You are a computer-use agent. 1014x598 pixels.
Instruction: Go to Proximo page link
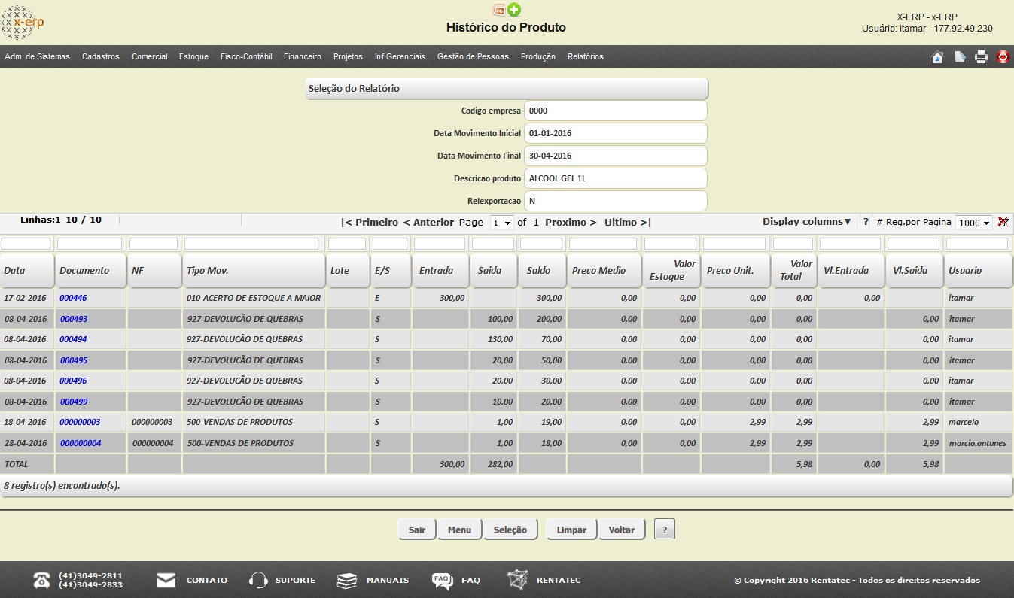(571, 223)
